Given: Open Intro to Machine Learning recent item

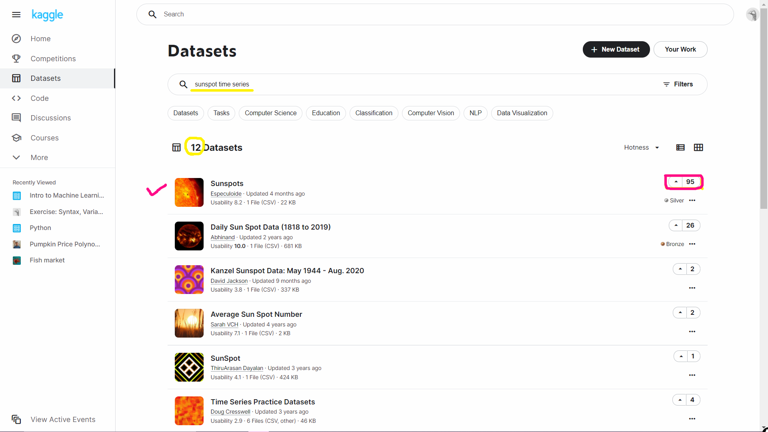Looking at the screenshot, I should [58, 196].
